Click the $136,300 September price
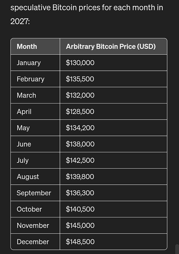Screen dimensions: 179x254 (80, 193)
